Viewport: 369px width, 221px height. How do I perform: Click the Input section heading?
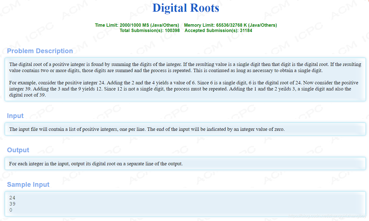[15, 116]
